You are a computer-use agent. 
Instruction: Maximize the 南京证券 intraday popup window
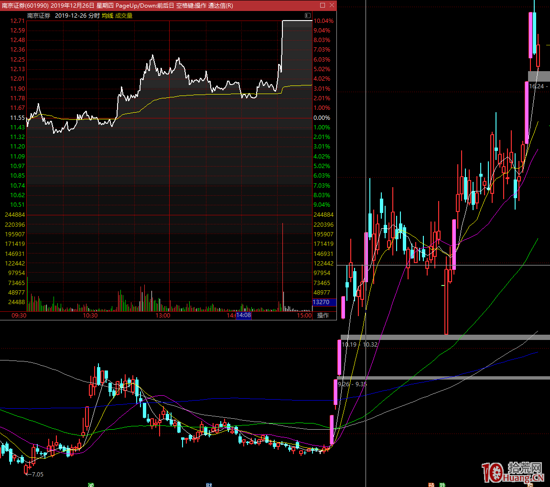click(x=322, y=5)
